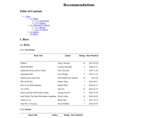Open the '1.1.2. Fantasy' contents link
The width and height of the screenshot is (158, 118).
coord(40,23)
